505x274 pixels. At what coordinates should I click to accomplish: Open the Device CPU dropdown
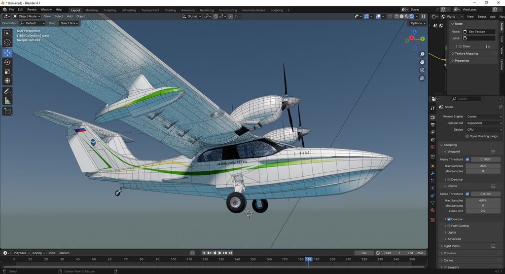[x=484, y=129]
